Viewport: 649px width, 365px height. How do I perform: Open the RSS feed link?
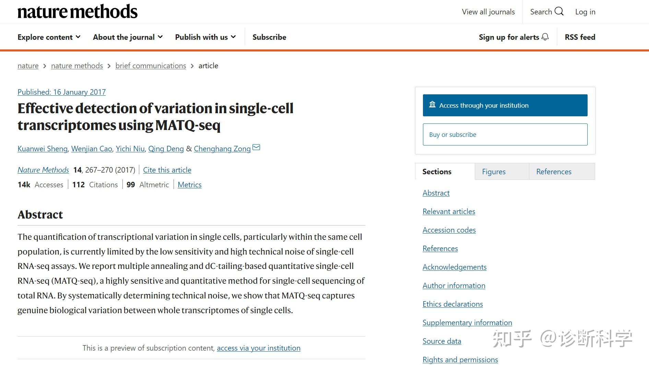tap(580, 37)
